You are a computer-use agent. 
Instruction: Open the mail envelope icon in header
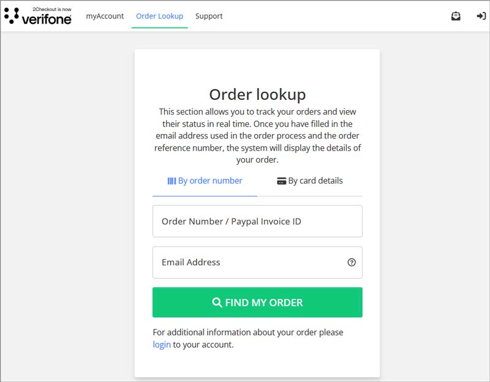(456, 16)
